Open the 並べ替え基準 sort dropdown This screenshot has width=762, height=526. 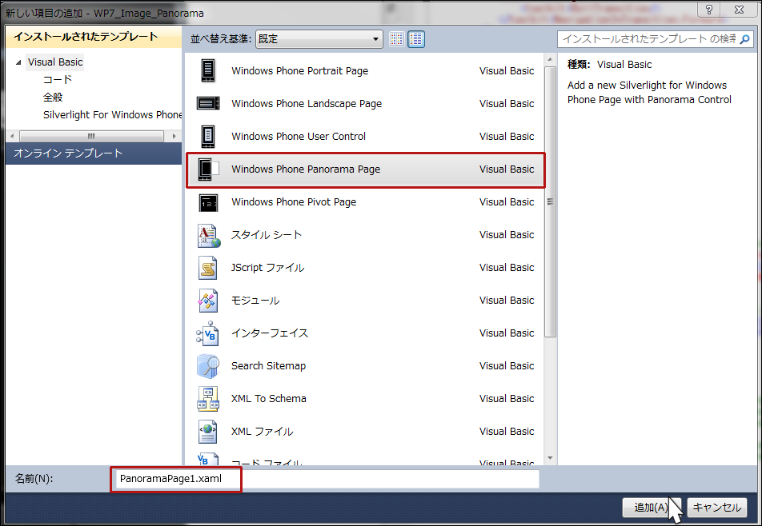319,39
